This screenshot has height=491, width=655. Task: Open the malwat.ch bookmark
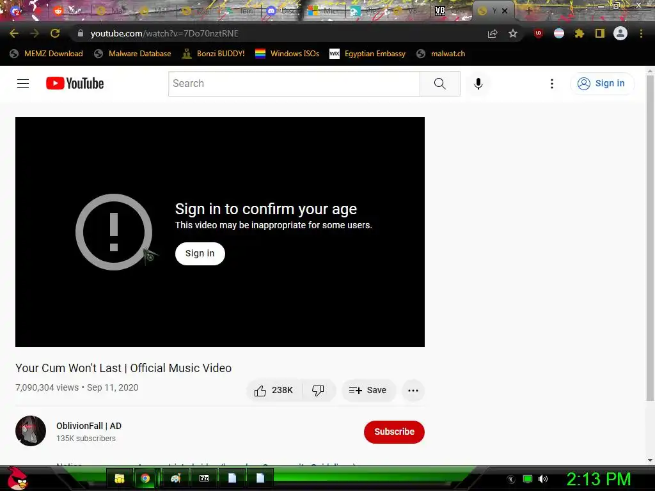441,54
